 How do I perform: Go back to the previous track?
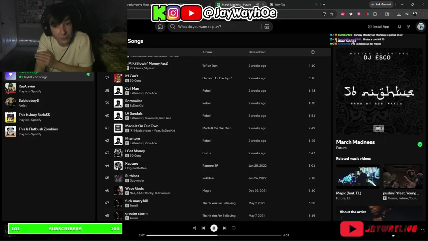tap(203, 228)
